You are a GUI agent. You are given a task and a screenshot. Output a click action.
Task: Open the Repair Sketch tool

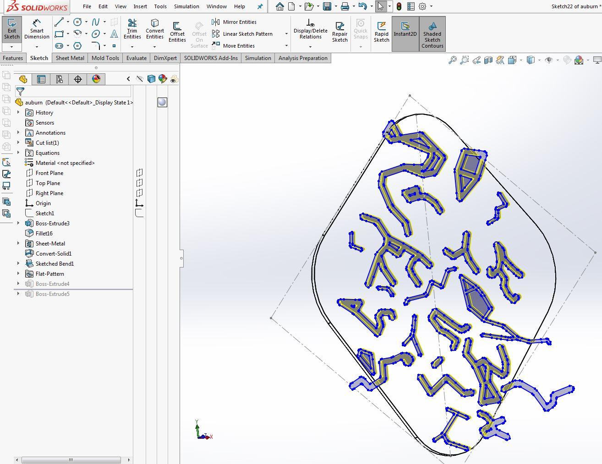[x=340, y=32]
